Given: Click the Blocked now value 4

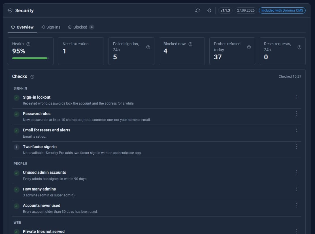Looking at the screenshot, I should 165,51.
